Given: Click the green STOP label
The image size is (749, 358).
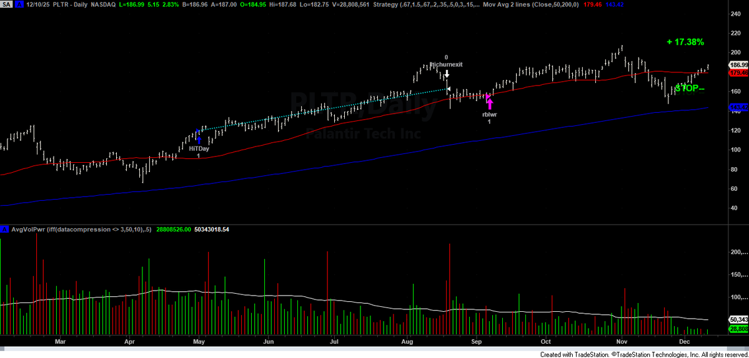Looking at the screenshot, I should click(690, 88).
